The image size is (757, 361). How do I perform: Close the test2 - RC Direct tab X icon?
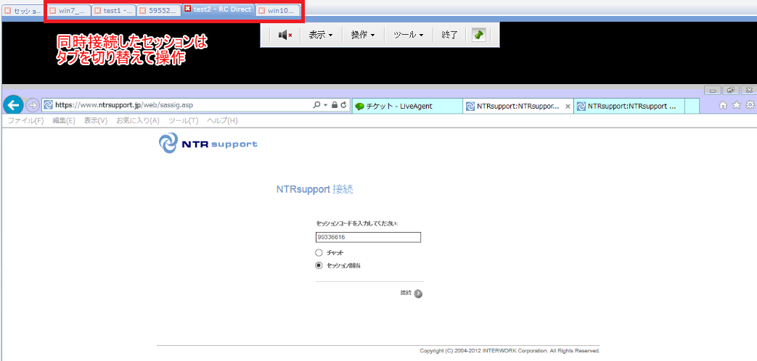tap(188, 9)
